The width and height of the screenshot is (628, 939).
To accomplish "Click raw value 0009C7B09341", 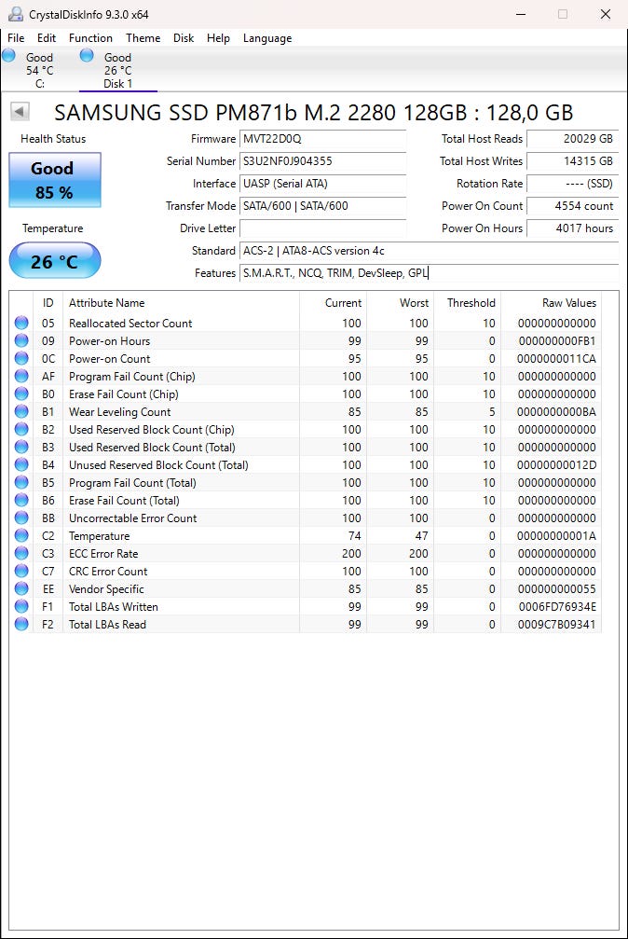I will click(x=557, y=625).
